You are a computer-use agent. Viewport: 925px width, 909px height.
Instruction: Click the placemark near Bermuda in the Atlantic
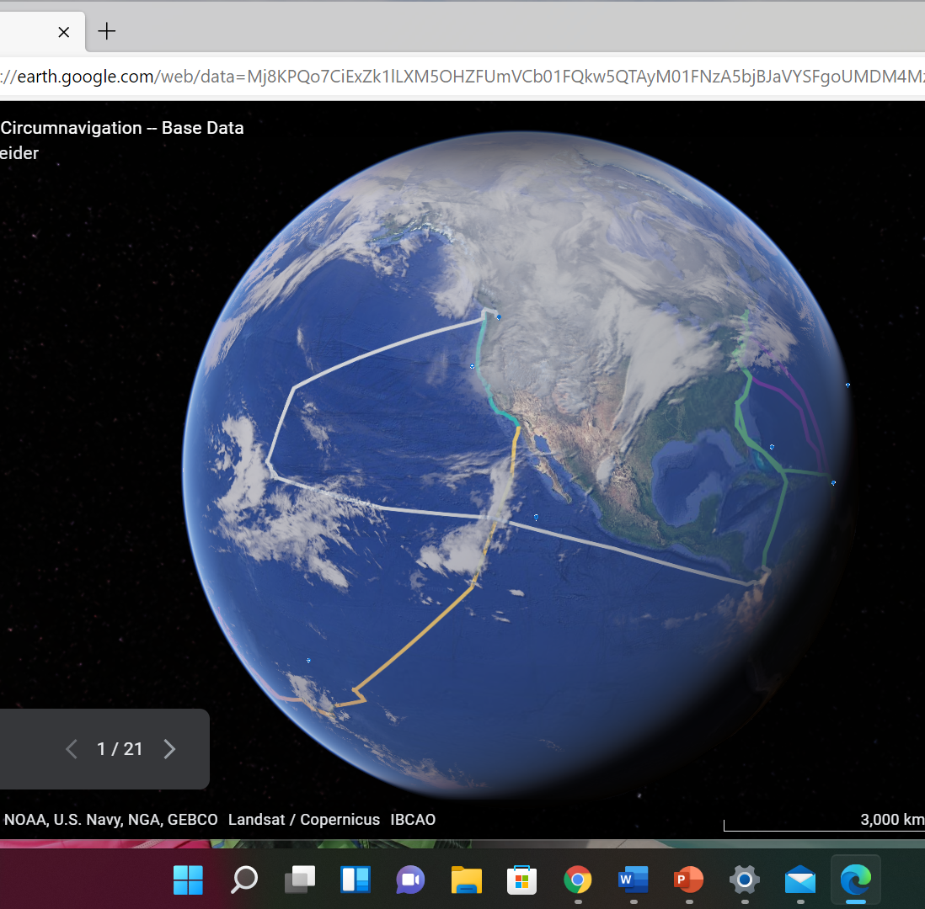pos(772,447)
